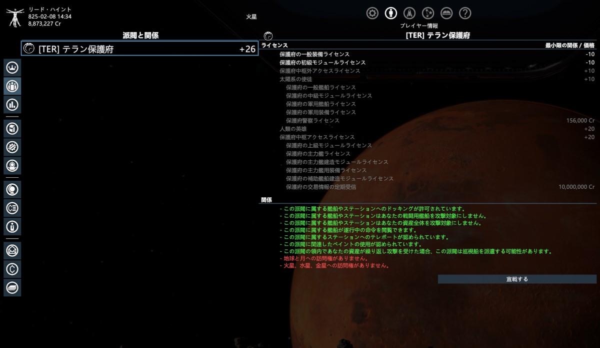Open the bar chart statistics sidebar icon
Screen dimensions: 600x348
[12, 105]
